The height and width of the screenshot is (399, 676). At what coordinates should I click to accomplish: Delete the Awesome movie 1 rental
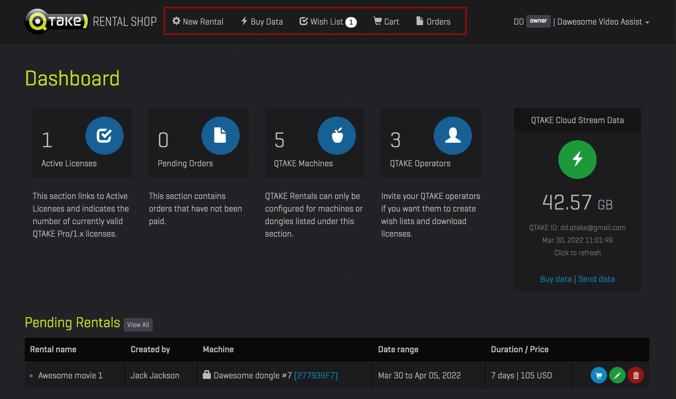coord(636,375)
